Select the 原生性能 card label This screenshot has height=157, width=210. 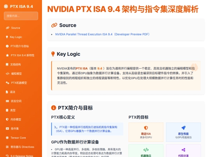coord(184,134)
